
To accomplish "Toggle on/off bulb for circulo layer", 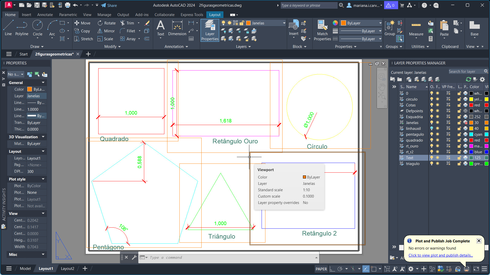I will point(432,99).
